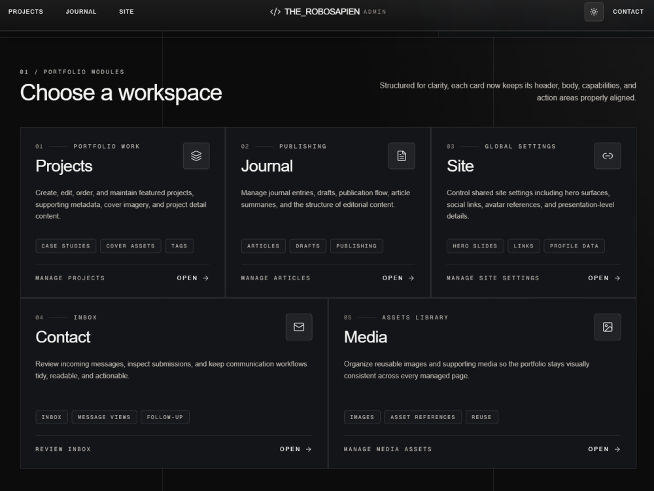Click the INBOX chip in Contact card
The width and height of the screenshot is (654, 491).
[x=52, y=417]
